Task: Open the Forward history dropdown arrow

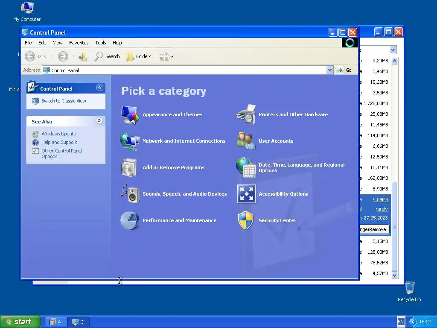Action: [73, 56]
